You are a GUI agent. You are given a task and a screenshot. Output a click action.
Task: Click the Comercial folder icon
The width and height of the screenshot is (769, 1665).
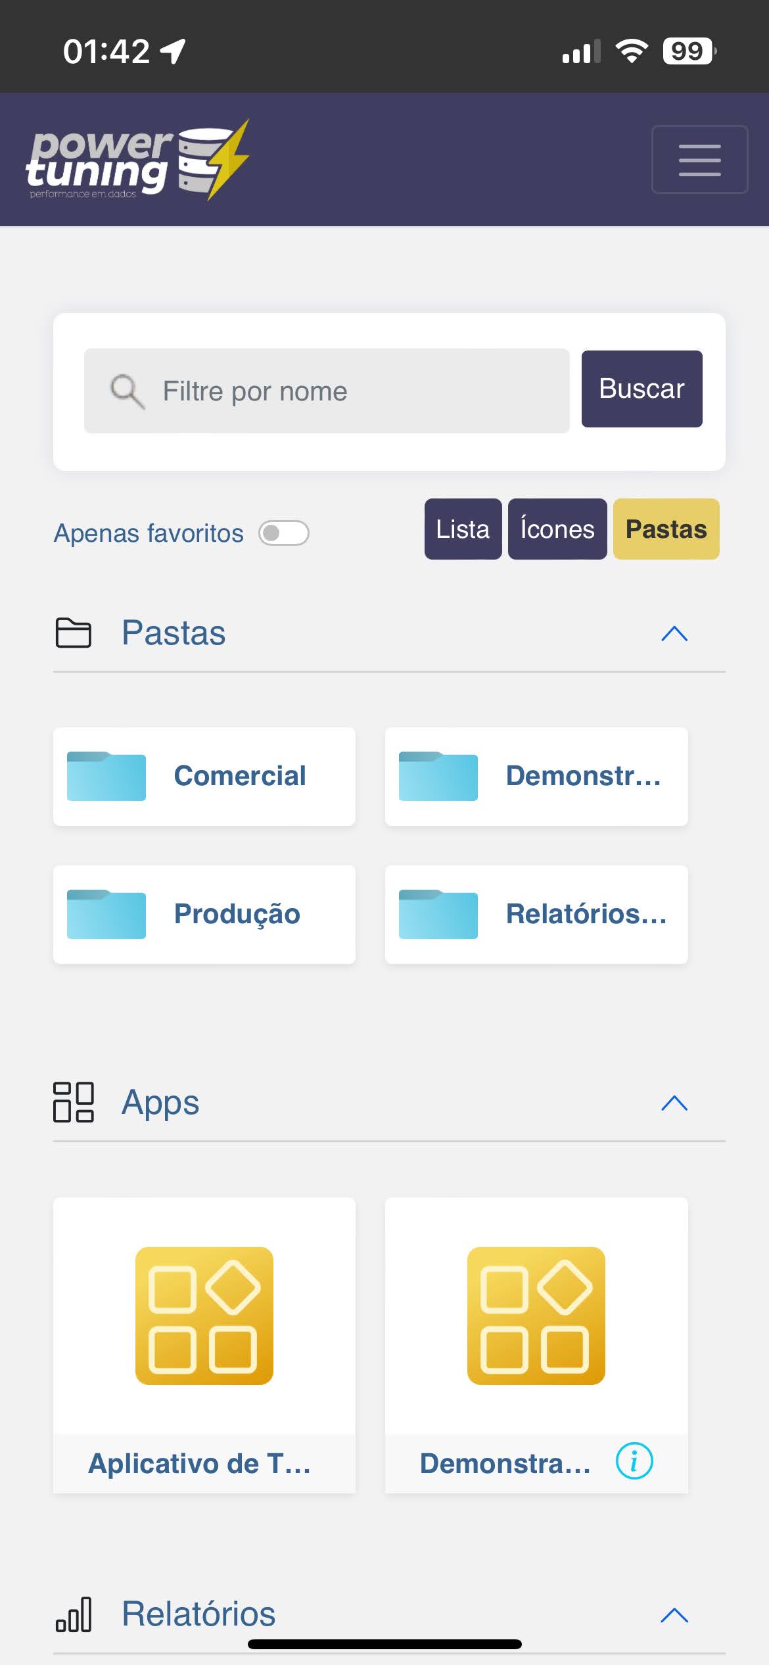106,777
